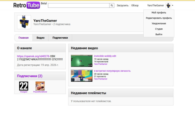Click YaroTheGamer username in header
Screen dimensions: 195x129
(156, 5)
